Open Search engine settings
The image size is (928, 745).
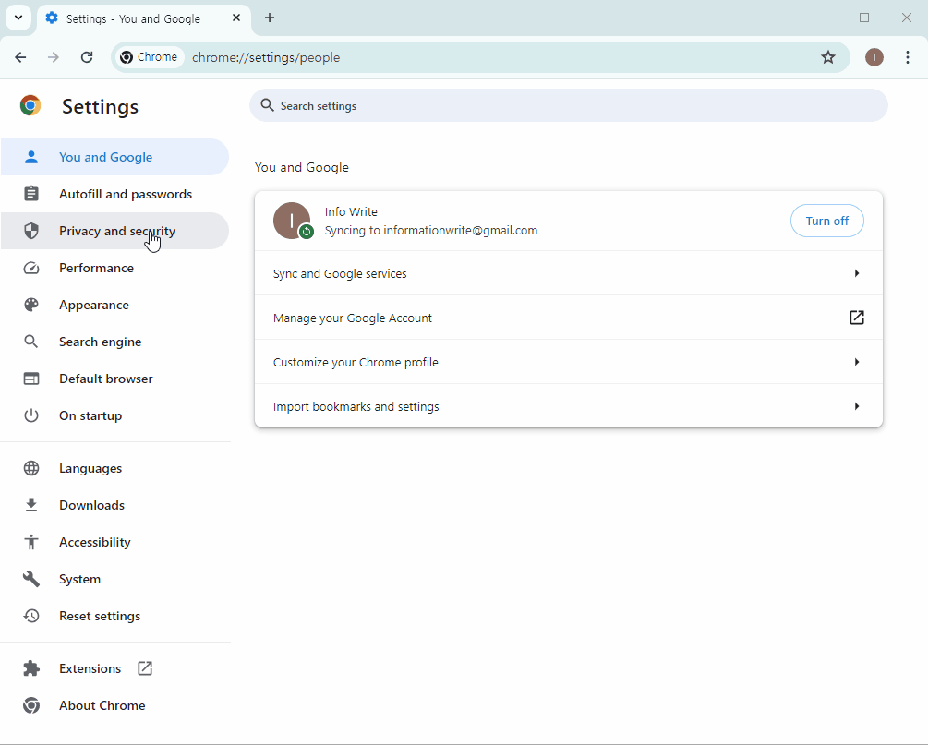(114, 342)
